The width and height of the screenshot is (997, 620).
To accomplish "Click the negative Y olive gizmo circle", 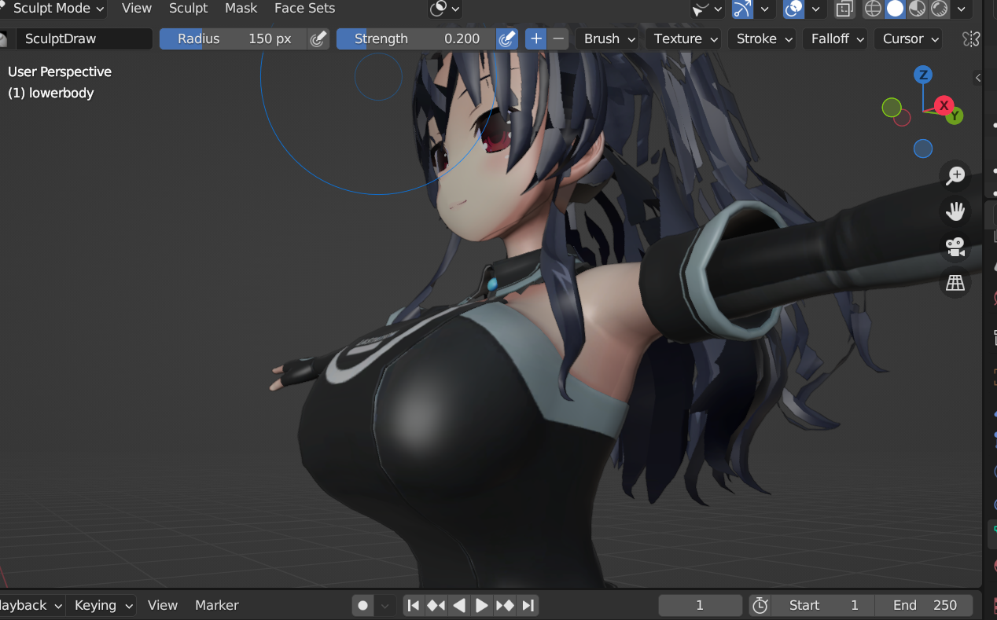I will tap(892, 108).
